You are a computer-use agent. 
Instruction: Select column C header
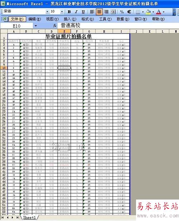click(x=39, y=31)
